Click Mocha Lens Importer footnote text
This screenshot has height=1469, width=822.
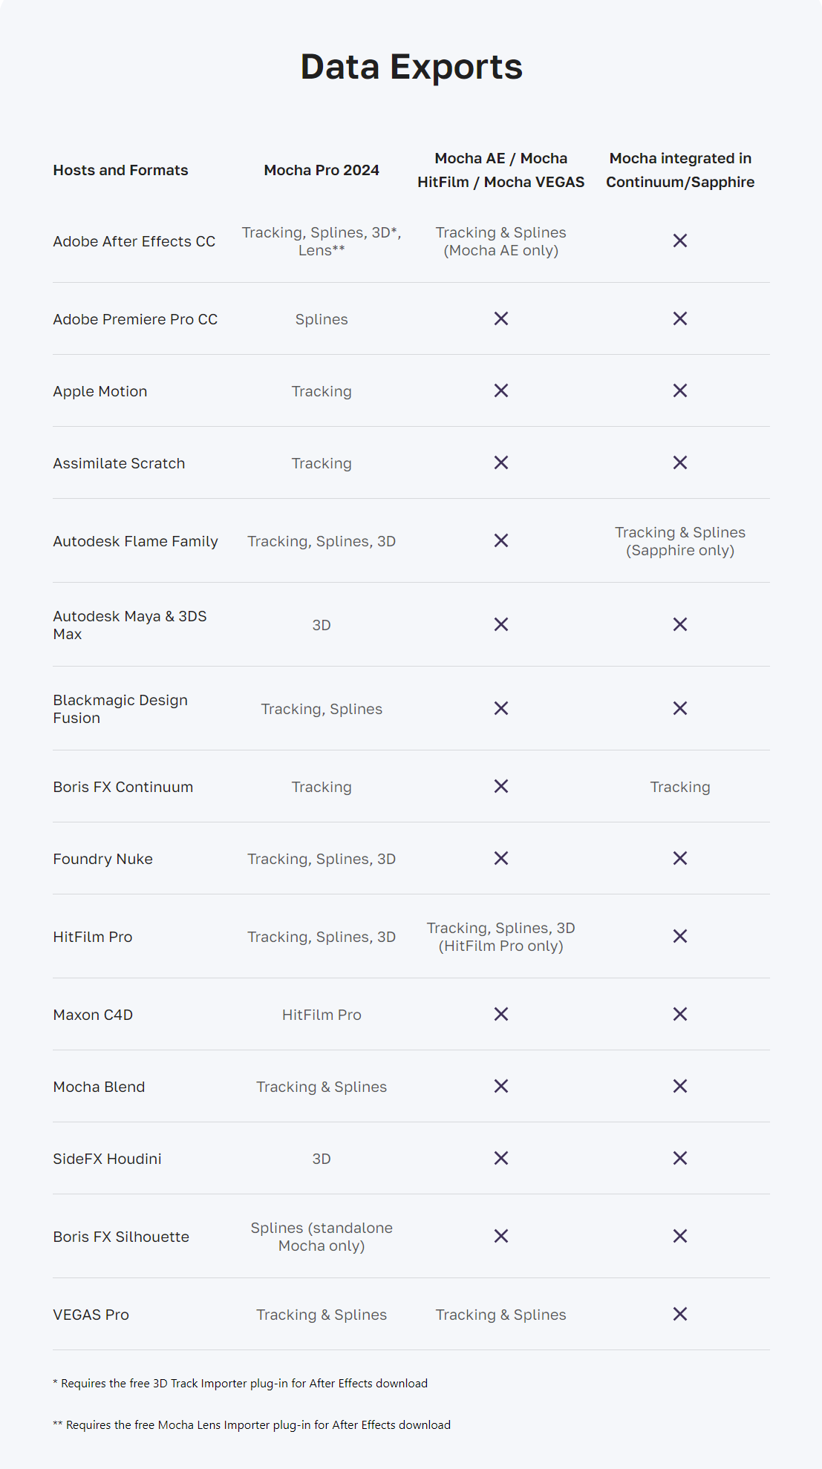[x=252, y=1425]
